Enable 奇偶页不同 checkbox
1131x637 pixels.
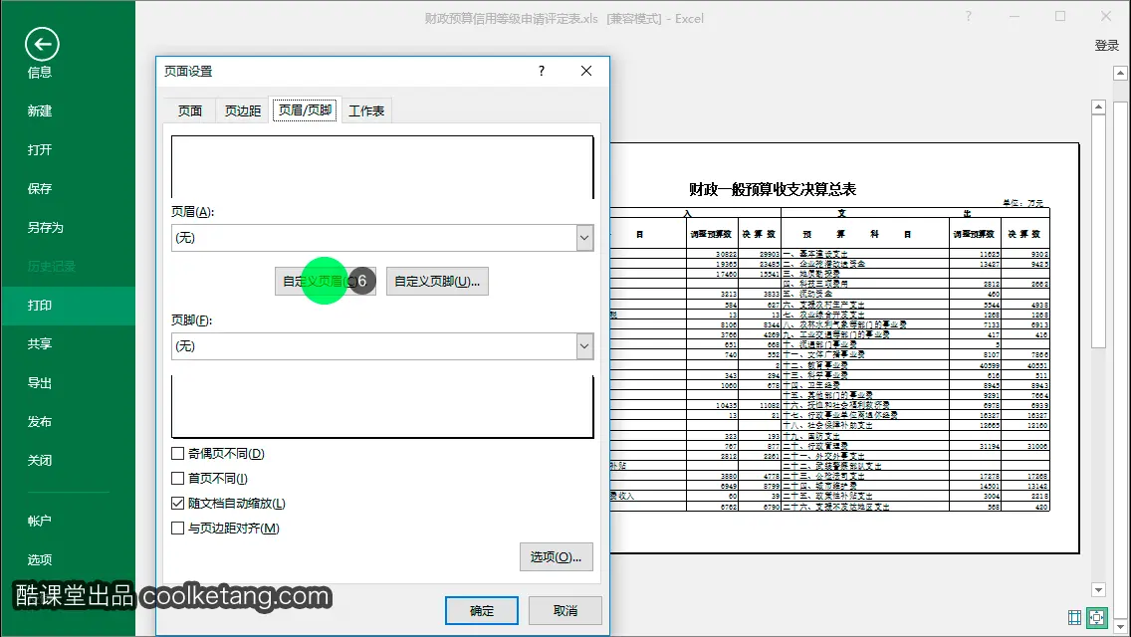178,454
